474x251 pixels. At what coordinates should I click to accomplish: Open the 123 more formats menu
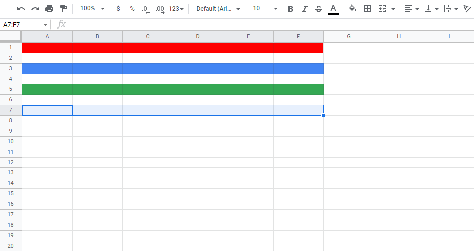tap(176, 9)
